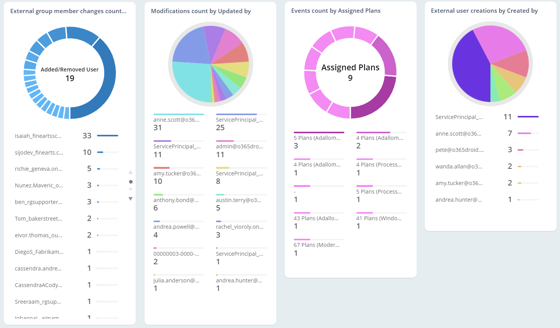Viewport: 560px width, 328px height.
Task: Click the up arrow in group member changes list
Action: click(131, 172)
